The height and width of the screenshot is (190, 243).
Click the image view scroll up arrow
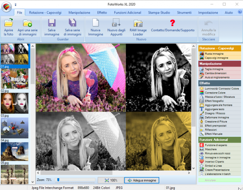[x=193, y=46]
